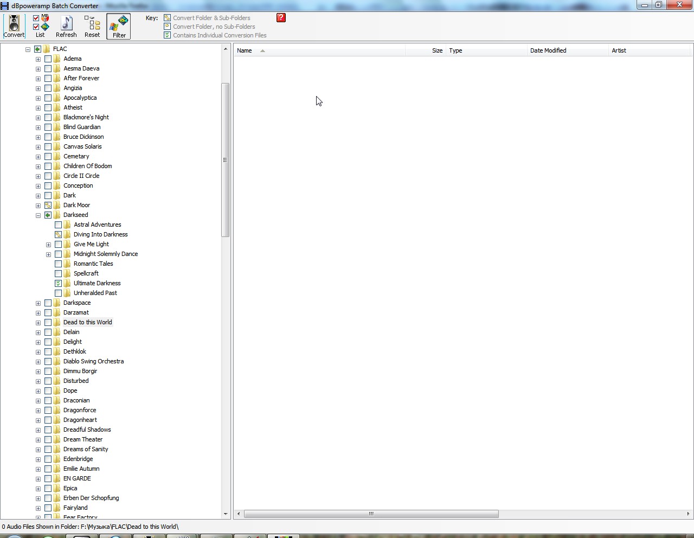Select the Romantic Tales subfolder
Screen dimensions: 694x538
(x=93, y=264)
